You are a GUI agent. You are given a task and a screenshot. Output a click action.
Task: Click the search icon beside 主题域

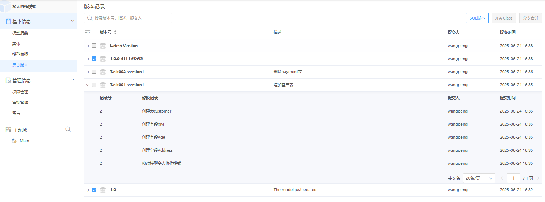point(68,129)
